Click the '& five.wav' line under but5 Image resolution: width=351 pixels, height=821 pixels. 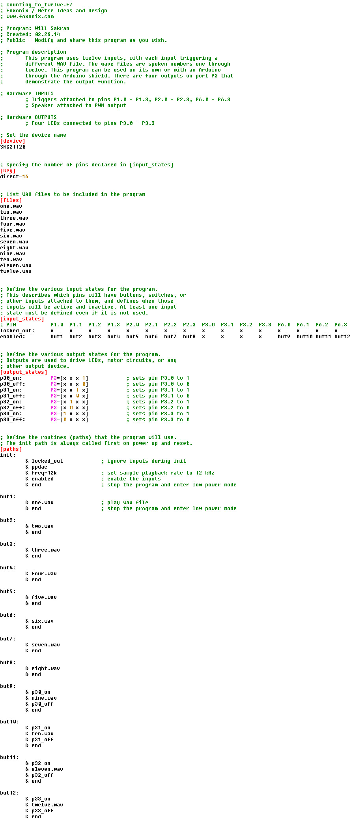tap(41, 597)
